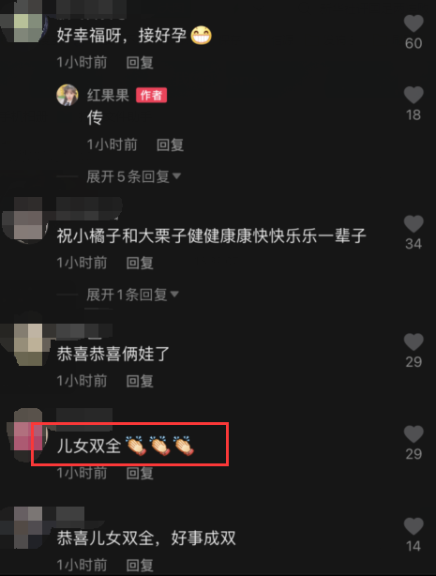The width and height of the screenshot is (436, 576).
Task: Like the 祝小橘子和大栗子 comment heart
Action: click(413, 224)
